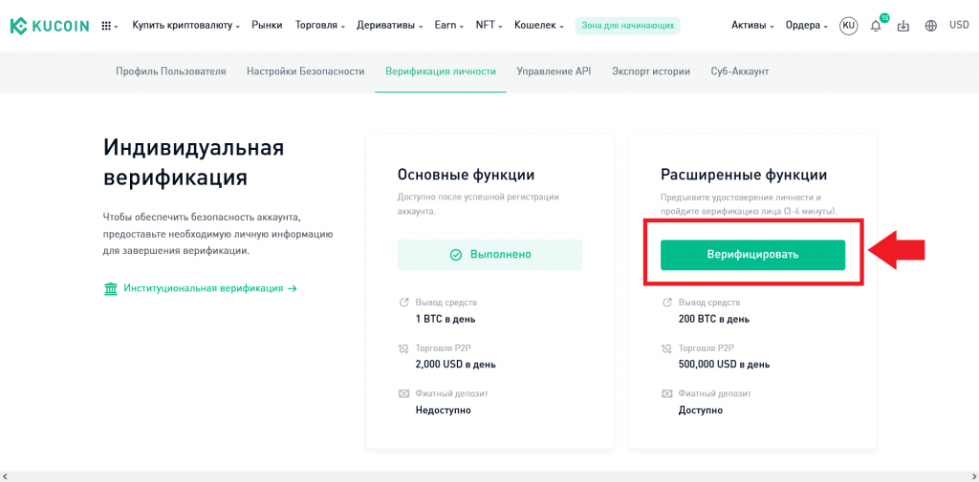This screenshot has height=482, width=979.
Task: Click withdrawal icon in Основные функции card
Action: pyautogui.click(x=403, y=303)
